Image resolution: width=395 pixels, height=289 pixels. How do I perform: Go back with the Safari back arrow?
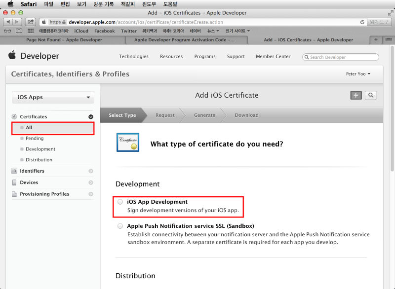[8, 22]
